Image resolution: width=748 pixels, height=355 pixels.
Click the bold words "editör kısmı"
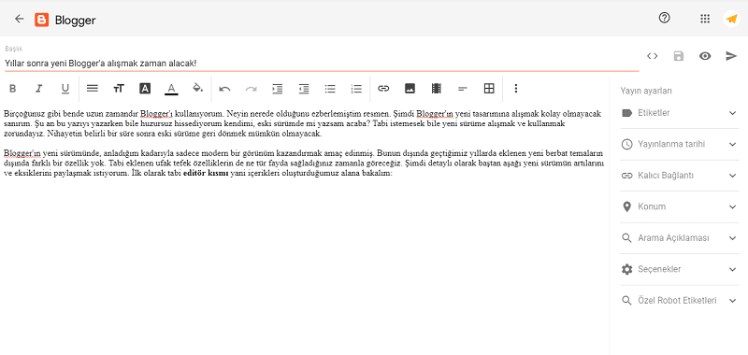pos(206,174)
